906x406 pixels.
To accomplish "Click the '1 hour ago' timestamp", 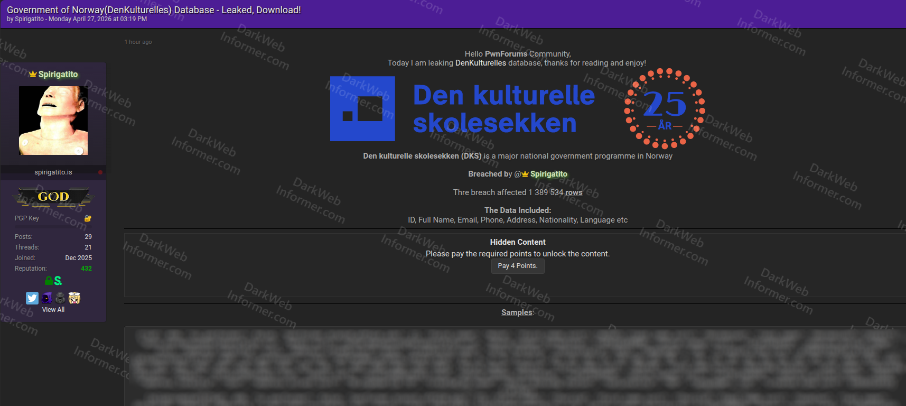I will click(138, 42).
